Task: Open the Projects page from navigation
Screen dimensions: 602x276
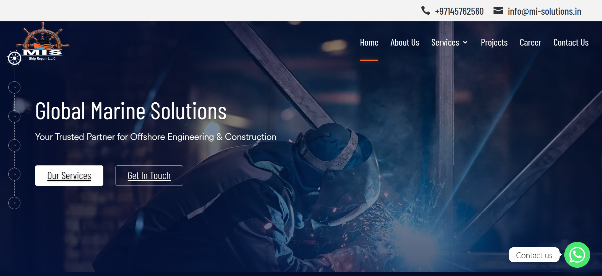Action: pyautogui.click(x=494, y=42)
